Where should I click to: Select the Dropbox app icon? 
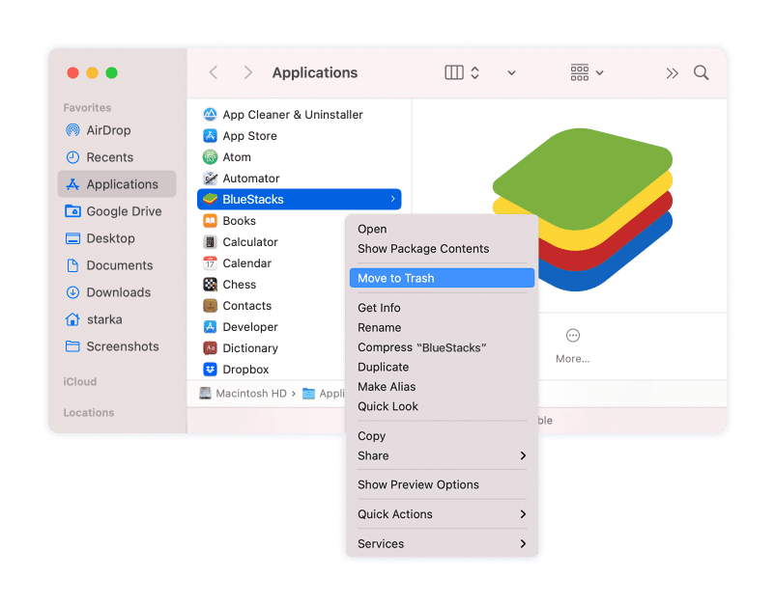[x=210, y=370]
